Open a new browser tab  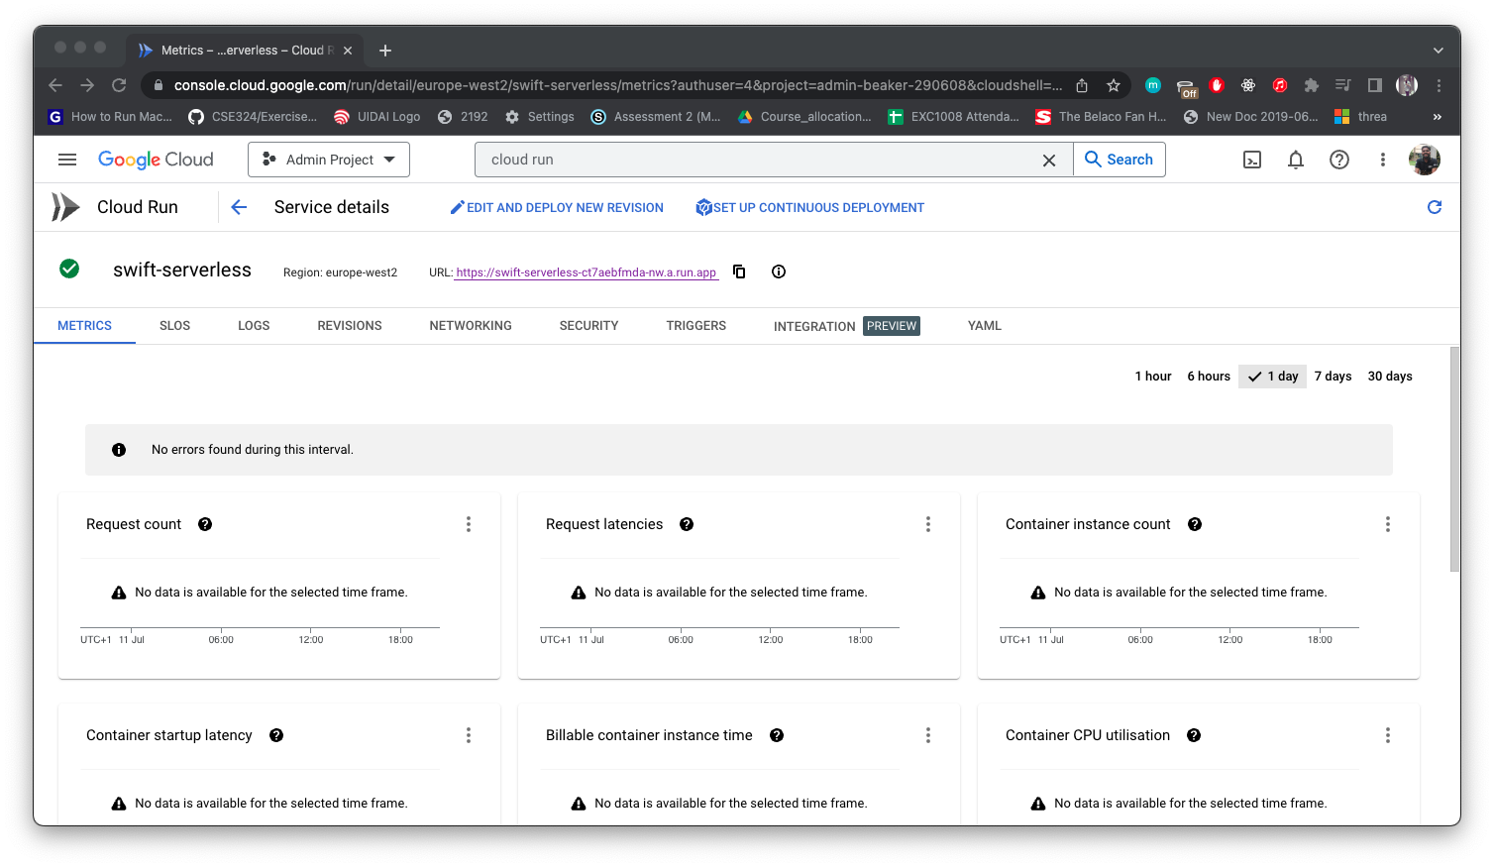pos(385,51)
